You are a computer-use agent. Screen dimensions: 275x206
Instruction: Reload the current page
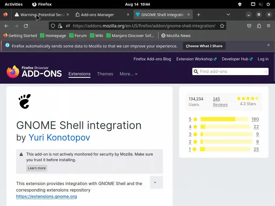pos(26,26)
